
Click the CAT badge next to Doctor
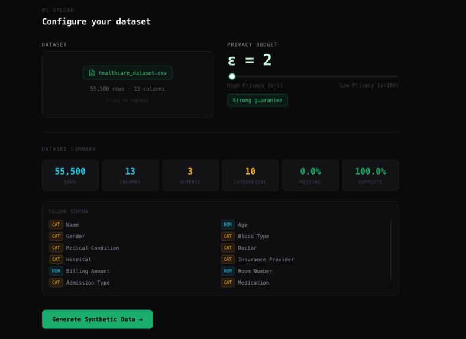[228, 248]
